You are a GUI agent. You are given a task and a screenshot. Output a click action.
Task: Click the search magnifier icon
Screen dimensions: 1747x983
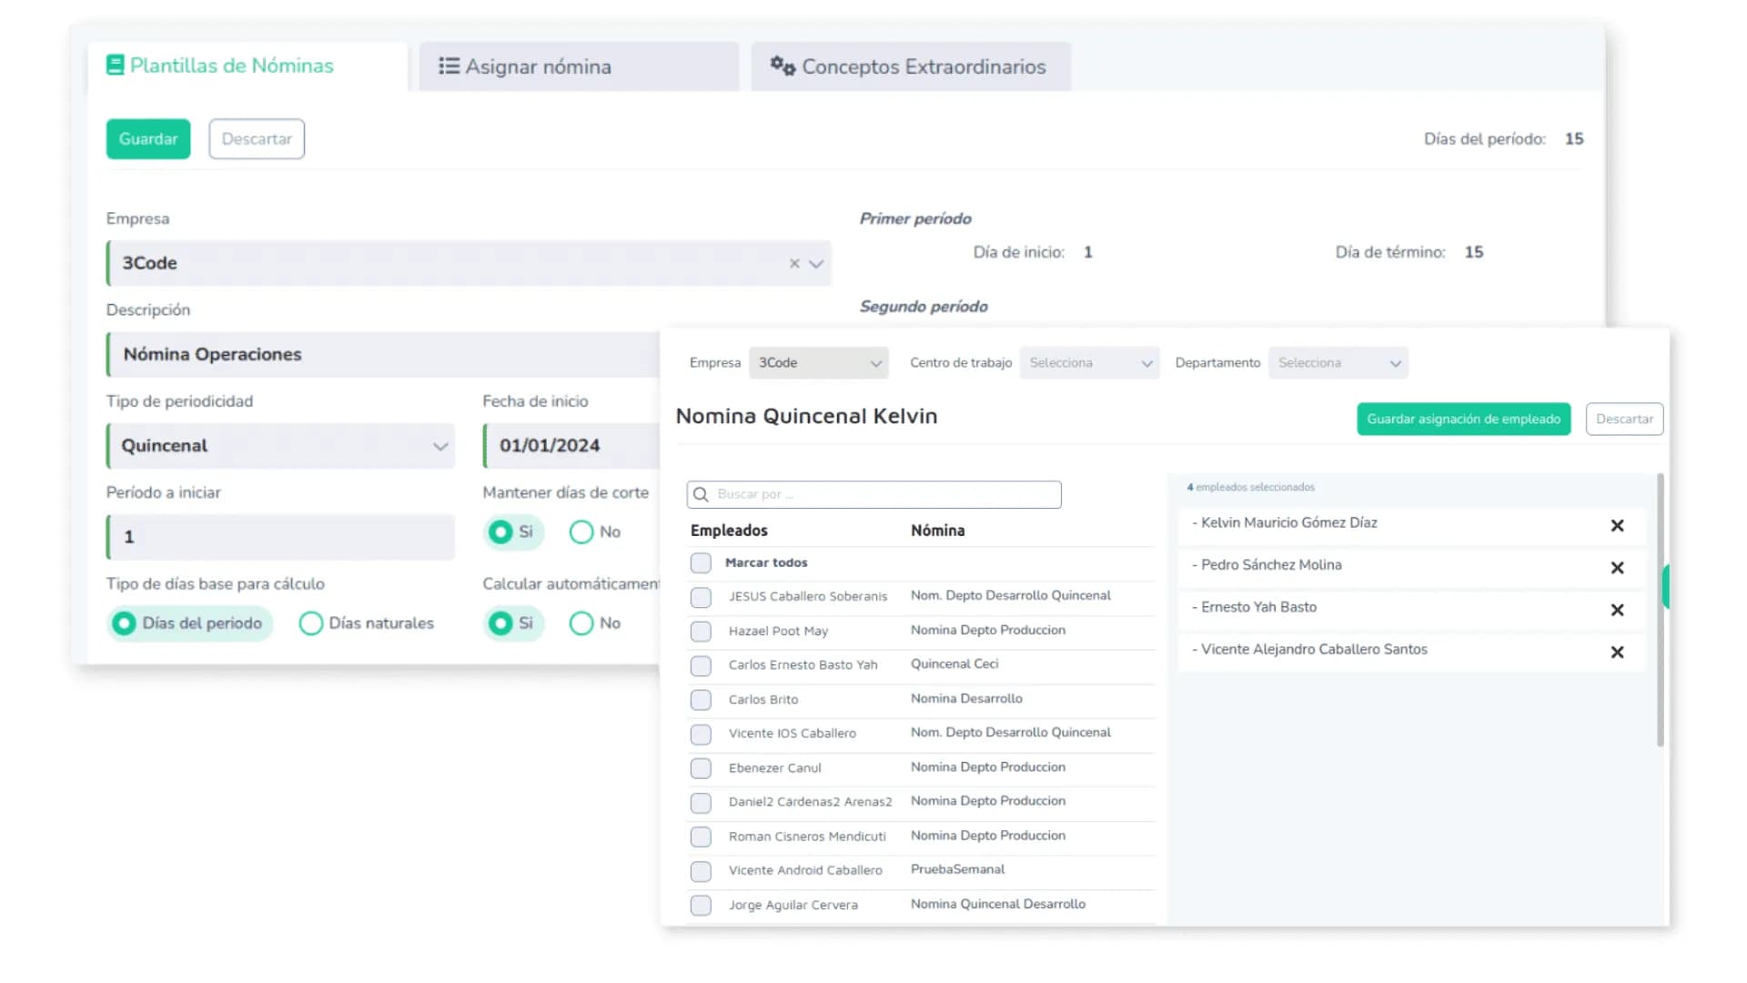click(x=701, y=494)
